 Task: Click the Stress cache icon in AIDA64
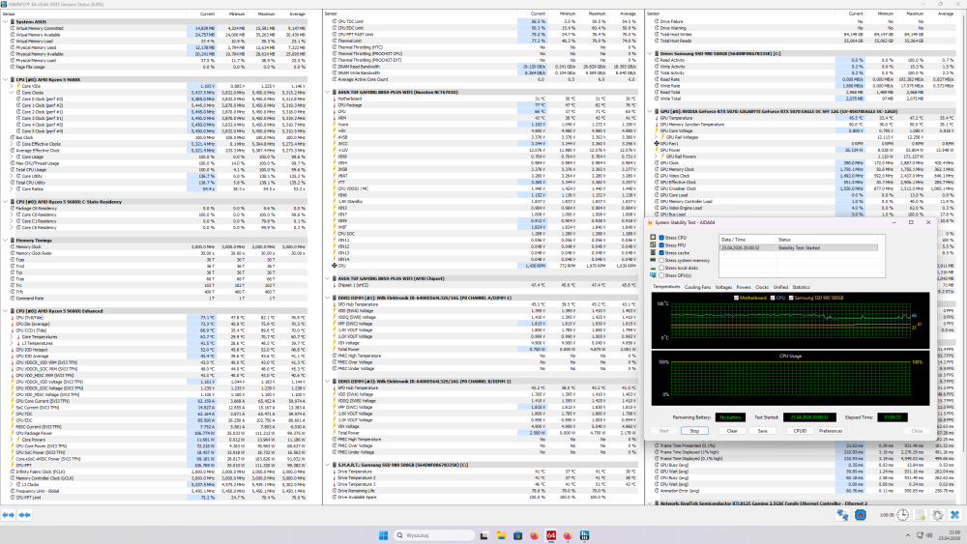point(653,252)
